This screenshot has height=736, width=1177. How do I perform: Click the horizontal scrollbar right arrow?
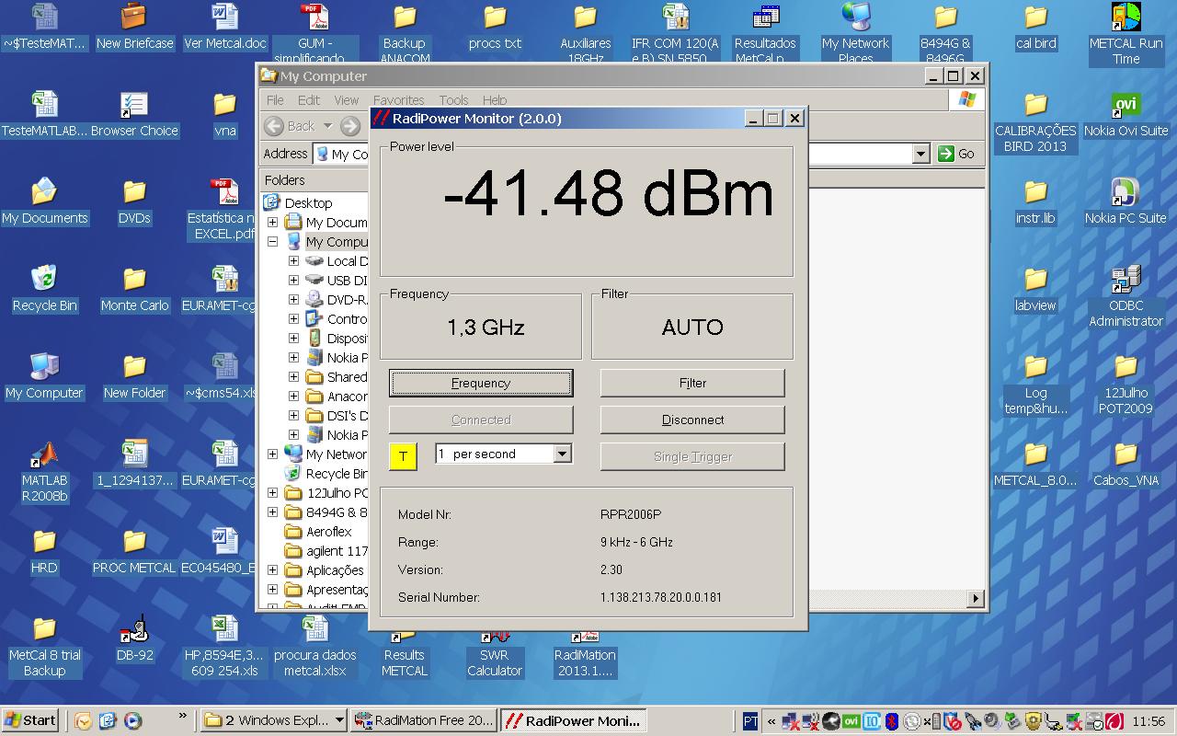click(976, 599)
